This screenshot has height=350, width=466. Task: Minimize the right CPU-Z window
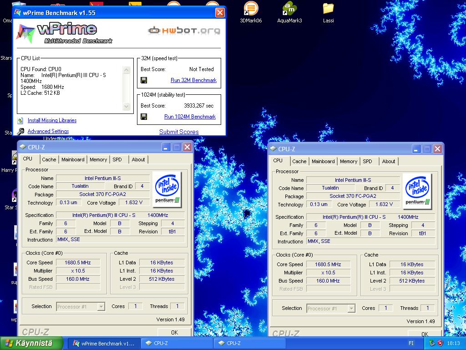pos(416,149)
